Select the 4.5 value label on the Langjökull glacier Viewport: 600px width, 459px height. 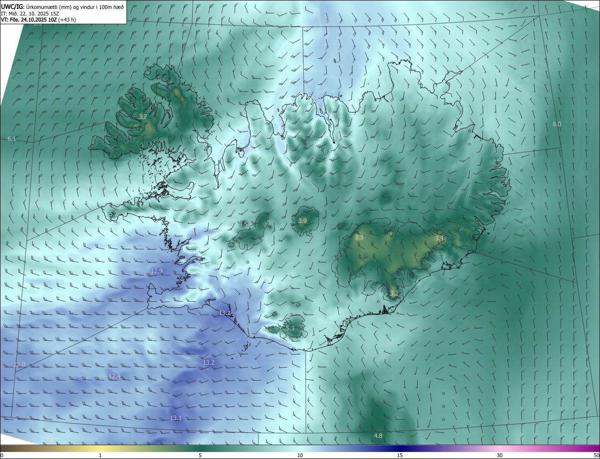pyautogui.click(x=243, y=224)
